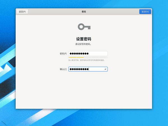Viewport: 168px width, 126px height.
Task: Click the 确认(C) field label
Action: tap(63, 69)
